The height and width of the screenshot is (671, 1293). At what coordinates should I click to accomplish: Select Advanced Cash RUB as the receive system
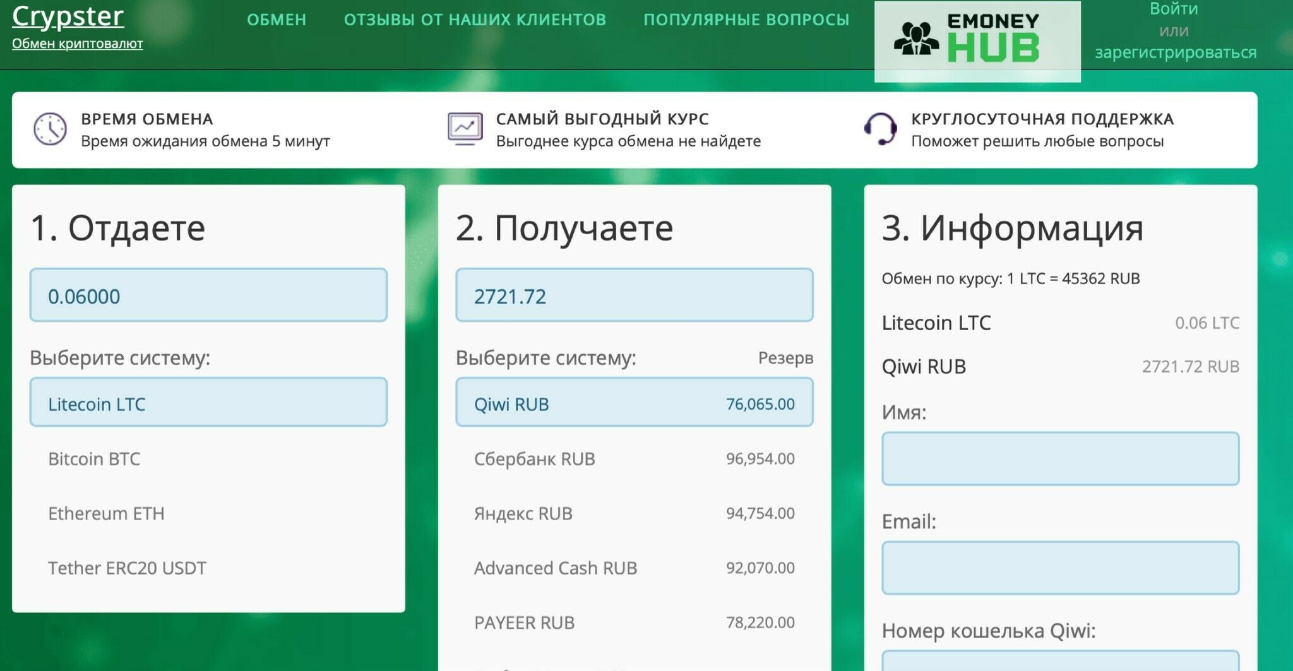pos(635,568)
